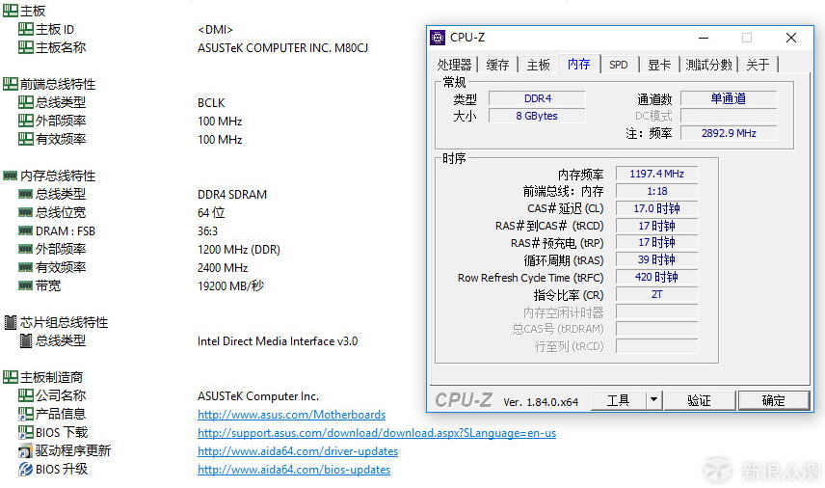Click the icon beside 主板名称
Screen dimensions: 825x488
pos(26,47)
